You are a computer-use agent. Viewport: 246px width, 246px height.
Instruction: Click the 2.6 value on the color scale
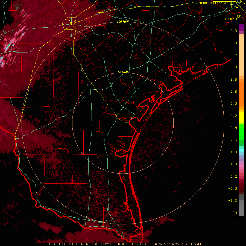click(x=234, y=140)
